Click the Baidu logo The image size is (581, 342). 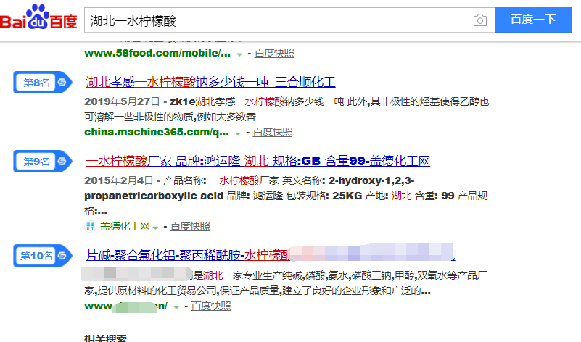pos(38,18)
